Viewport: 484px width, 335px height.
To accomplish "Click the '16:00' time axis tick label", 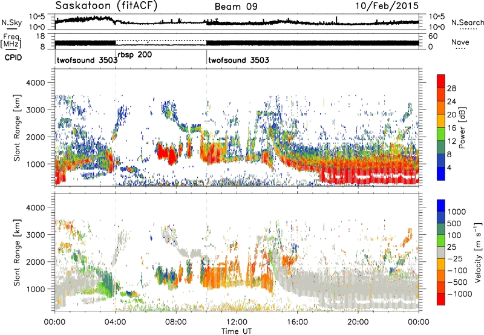I will (x=297, y=322).
